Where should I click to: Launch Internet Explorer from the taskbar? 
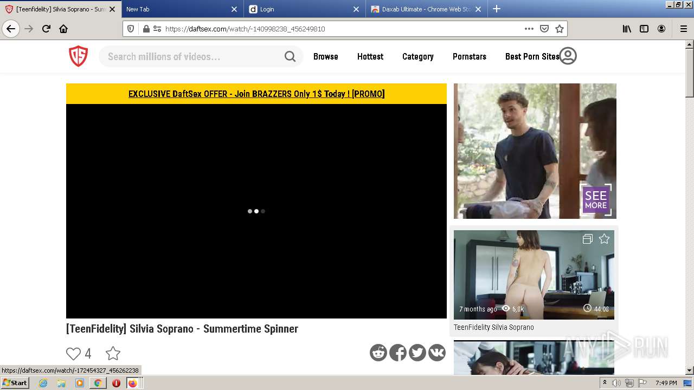[43, 383]
